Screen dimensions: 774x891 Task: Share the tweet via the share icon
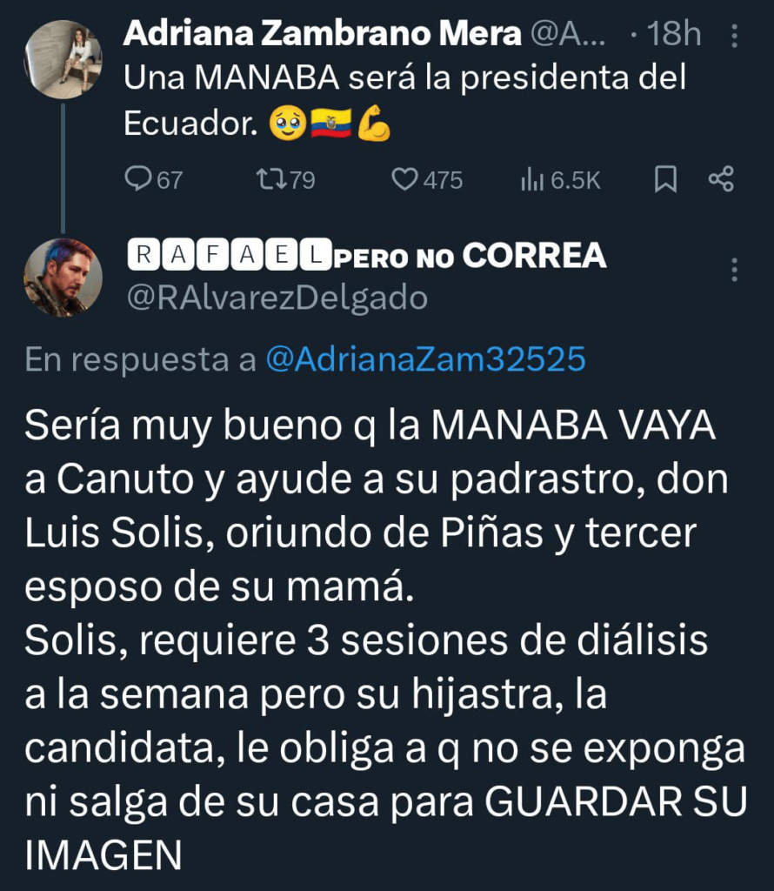721,179
